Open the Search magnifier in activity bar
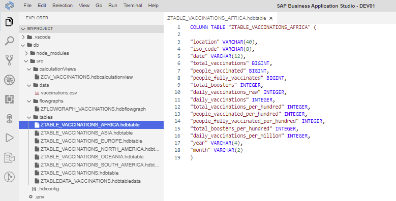 coord(9,41)
